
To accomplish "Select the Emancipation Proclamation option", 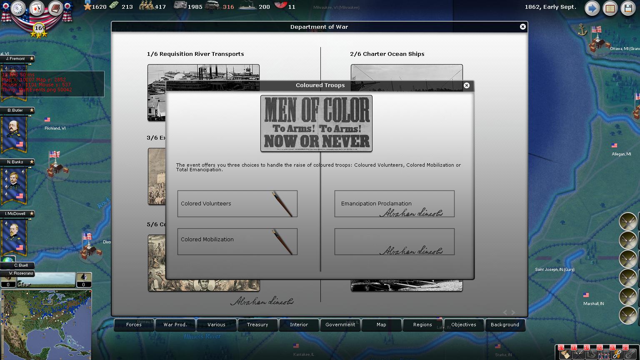I will point(394,204).
